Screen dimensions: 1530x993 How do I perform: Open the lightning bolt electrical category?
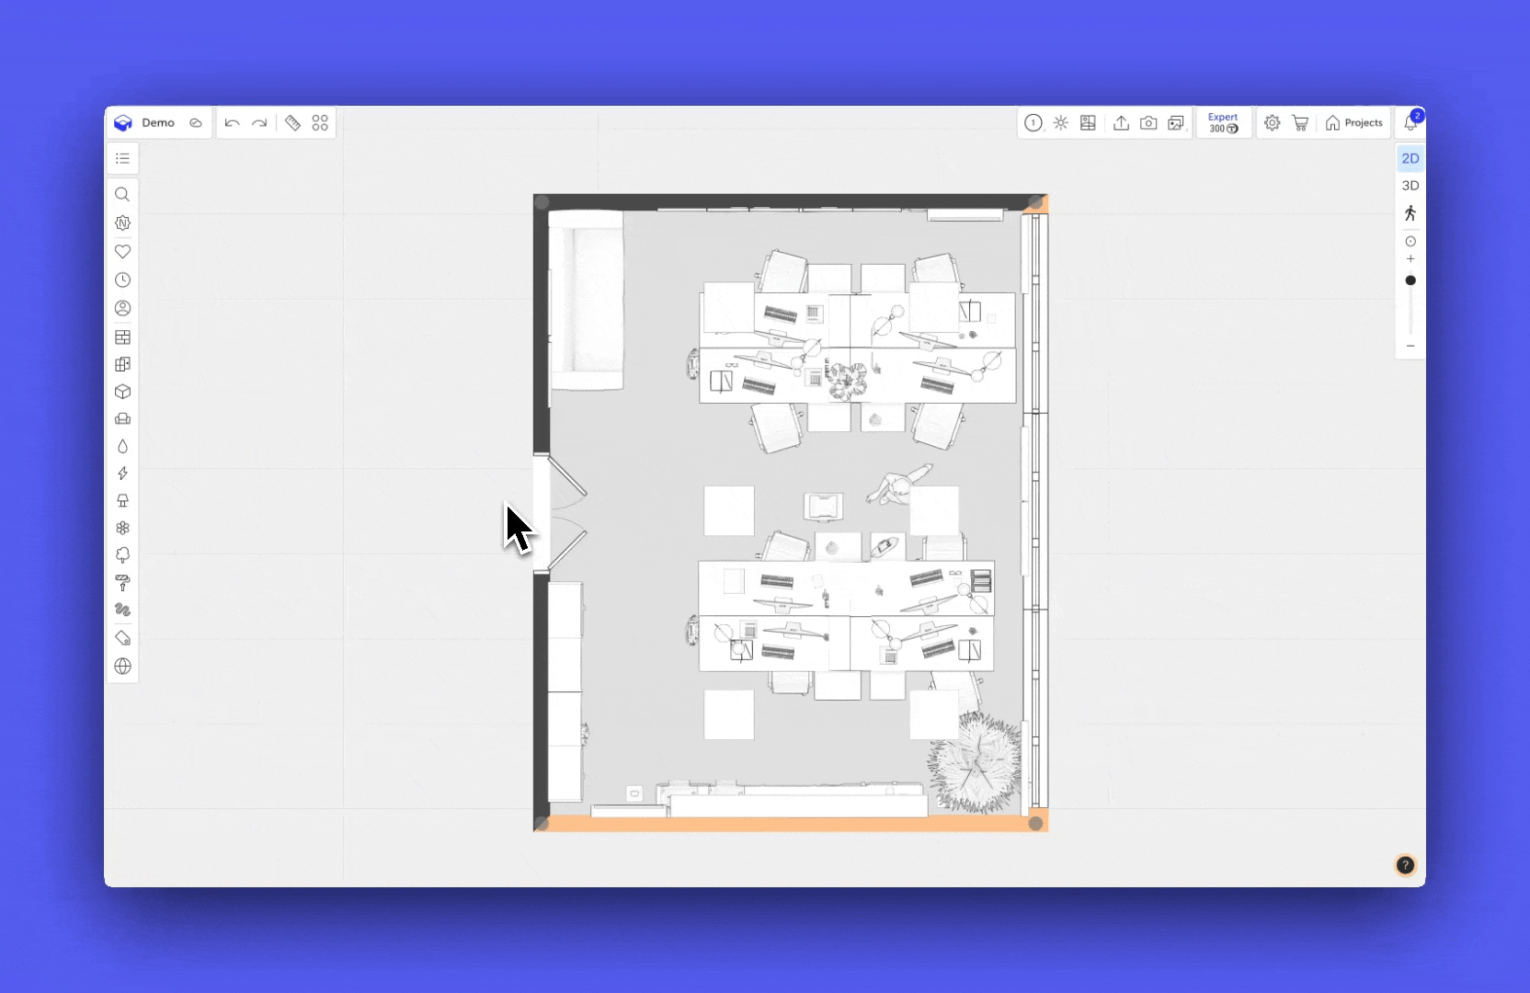(x=122, y=474)
